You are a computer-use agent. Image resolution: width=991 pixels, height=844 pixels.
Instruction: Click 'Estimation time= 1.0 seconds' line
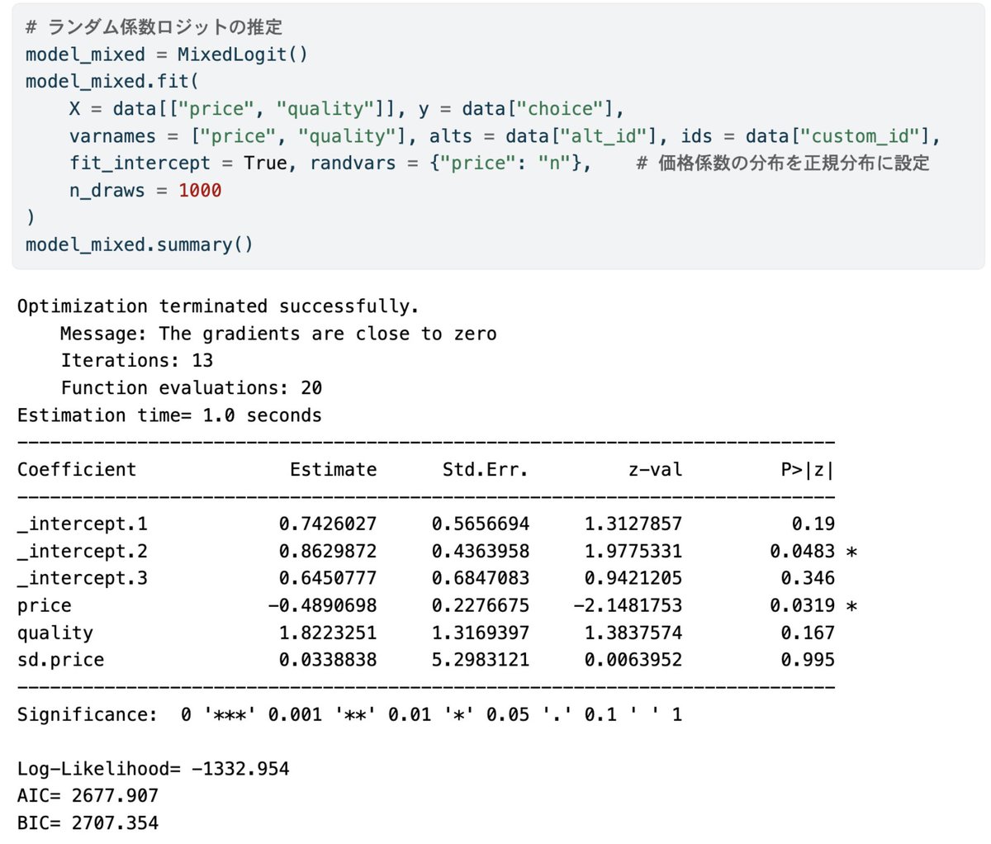click(169, 415)
